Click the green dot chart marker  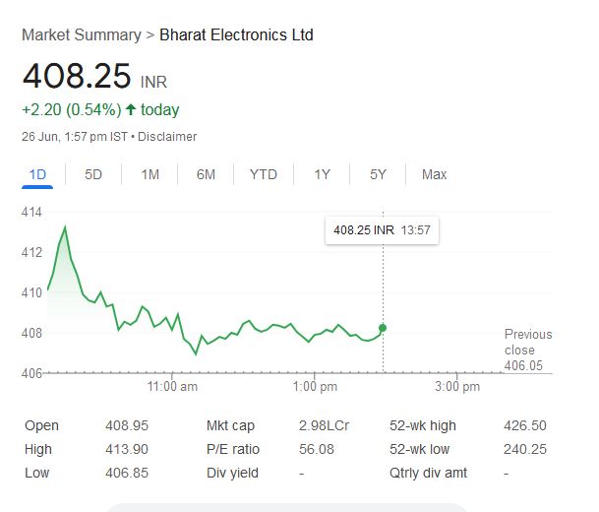pyautogui.click(x=383, y=328)
